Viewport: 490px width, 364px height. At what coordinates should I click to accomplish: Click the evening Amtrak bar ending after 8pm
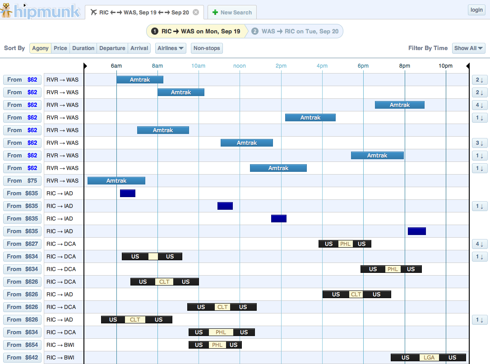click(x=400, y=105)
